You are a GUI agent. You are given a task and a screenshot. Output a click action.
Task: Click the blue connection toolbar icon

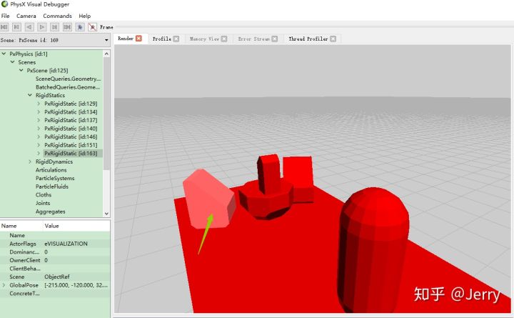(x=80, y=27)
